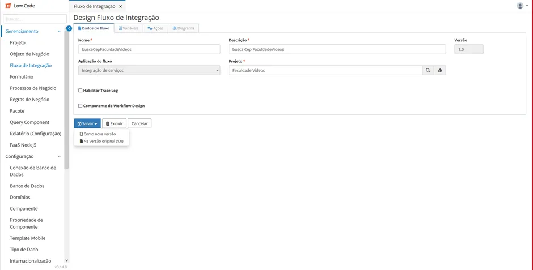
Task: Close the Fluxo de Integração tab
Action: (x=120, y=6)
